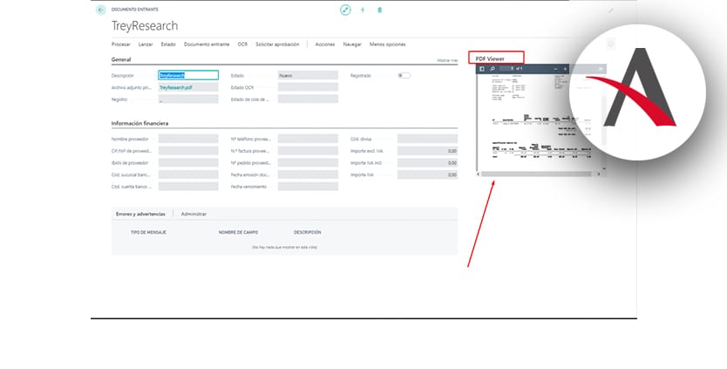This screenshot has height=369, width=727.
Task: Click the PDF scrollbar right arrow
Action: tap(599, 174)
